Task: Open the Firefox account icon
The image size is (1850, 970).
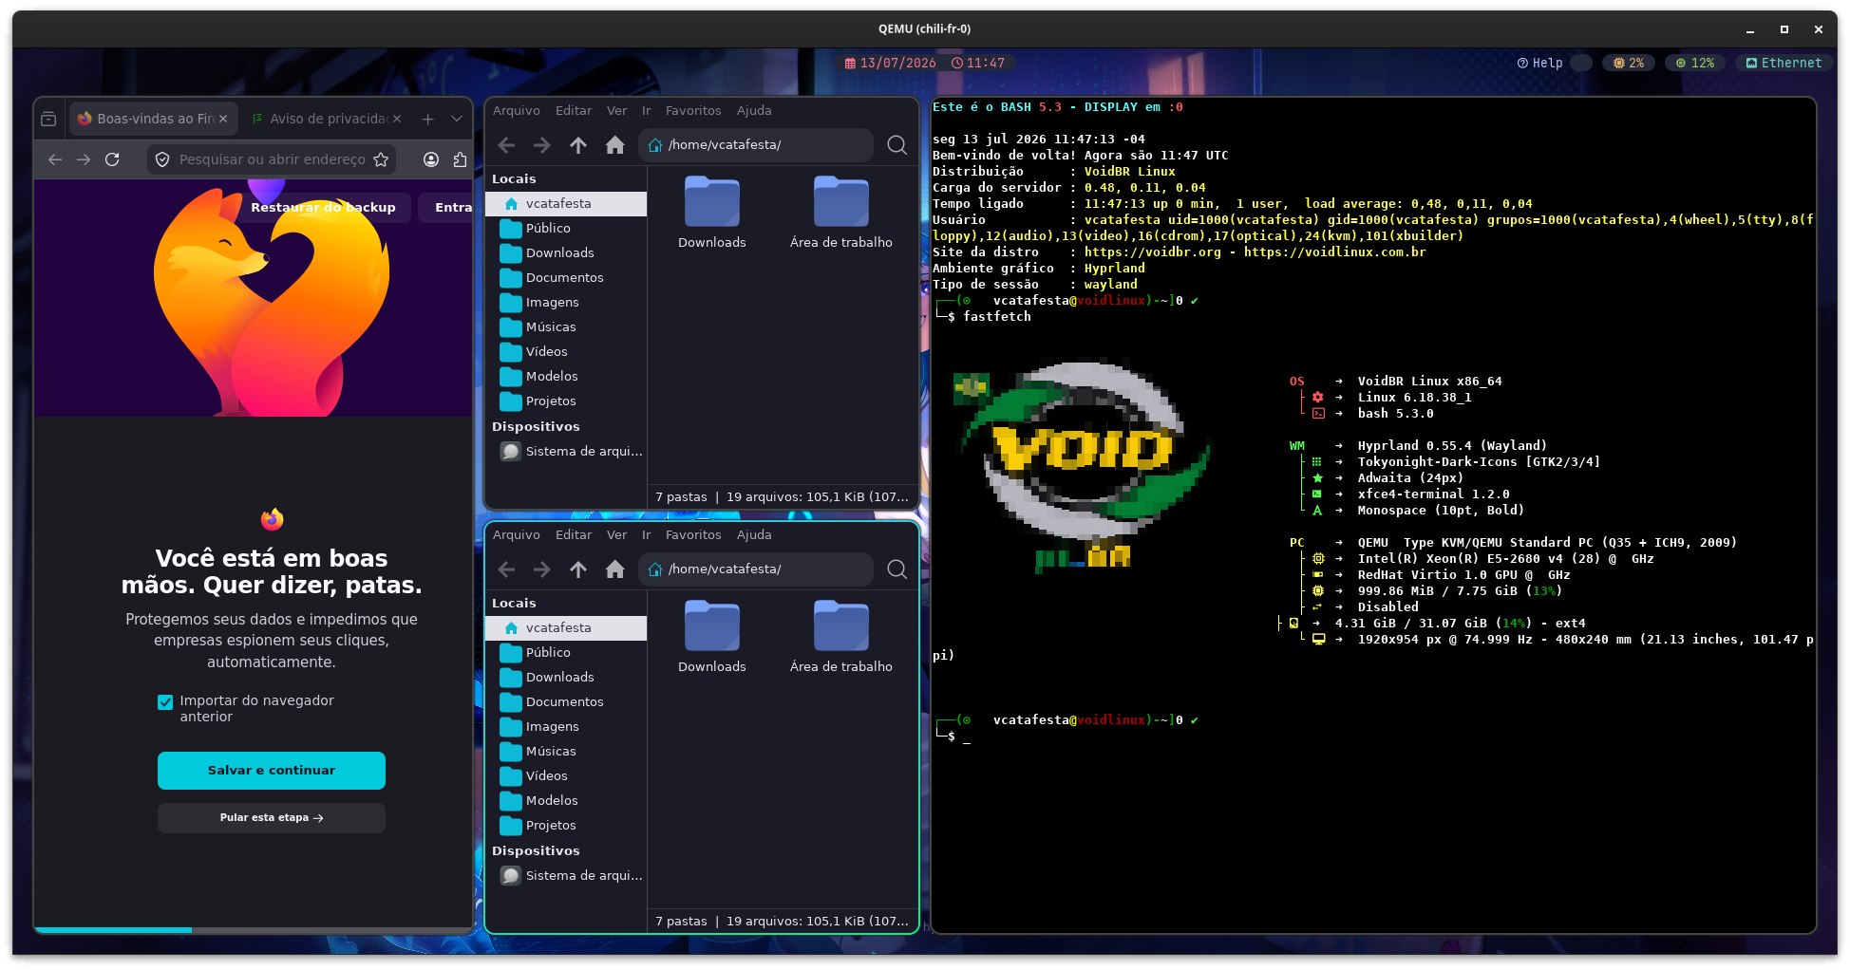Action: (x=431, y=159)
